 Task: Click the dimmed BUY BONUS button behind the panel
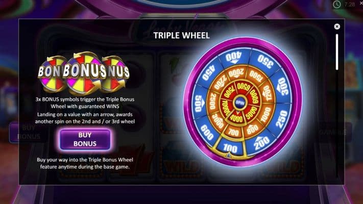point(28,132)
